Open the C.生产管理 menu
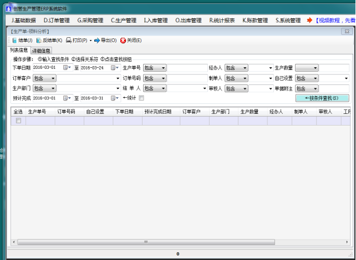This screenshot has height=260, width=356. [x=123, y=21]
